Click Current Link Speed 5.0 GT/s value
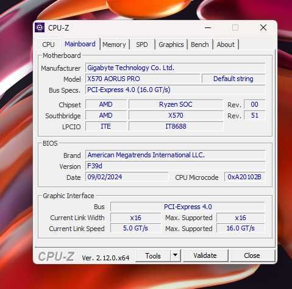This screenshot has width=292, height=289. point(136,228)
